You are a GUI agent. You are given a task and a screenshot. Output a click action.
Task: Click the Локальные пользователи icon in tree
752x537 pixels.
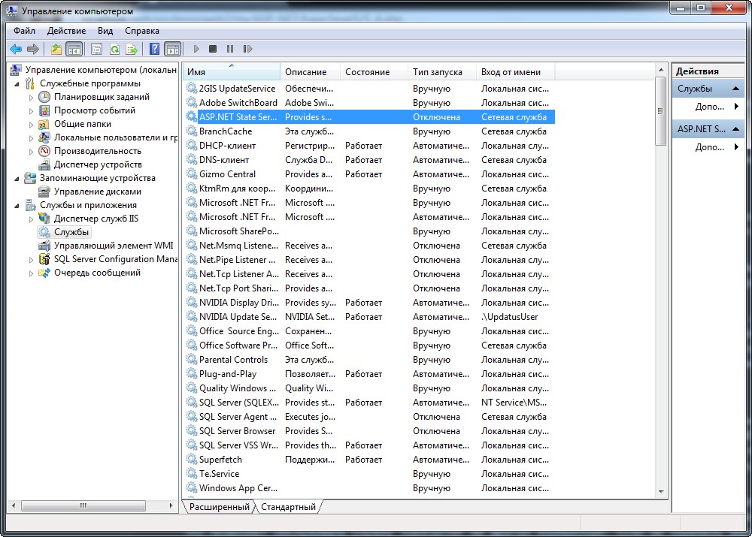pyautogui.click(x=44, y=137)
